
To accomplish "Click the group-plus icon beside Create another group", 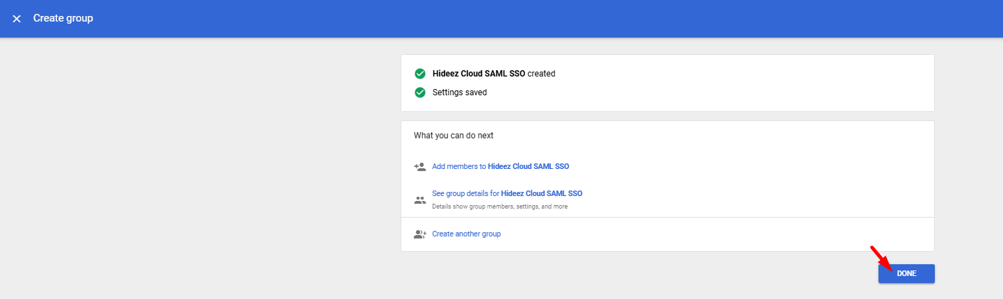I will 419,234.
